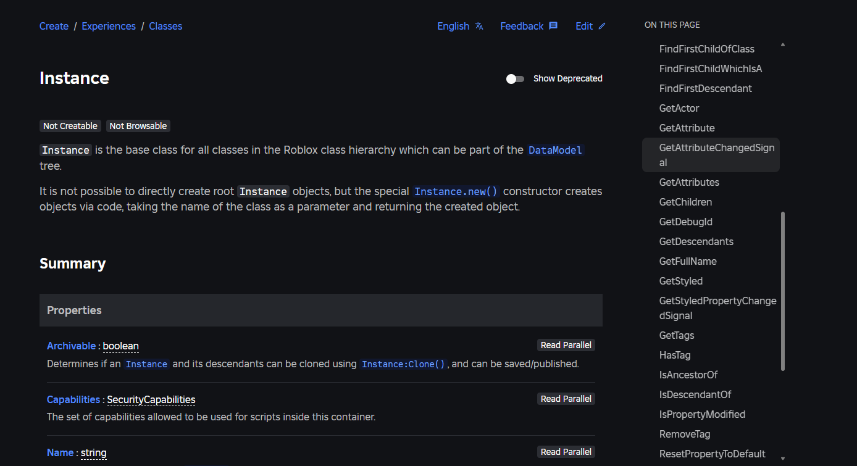
Task: Open the boolean type link for Archivable
Action: click(120, 346)
